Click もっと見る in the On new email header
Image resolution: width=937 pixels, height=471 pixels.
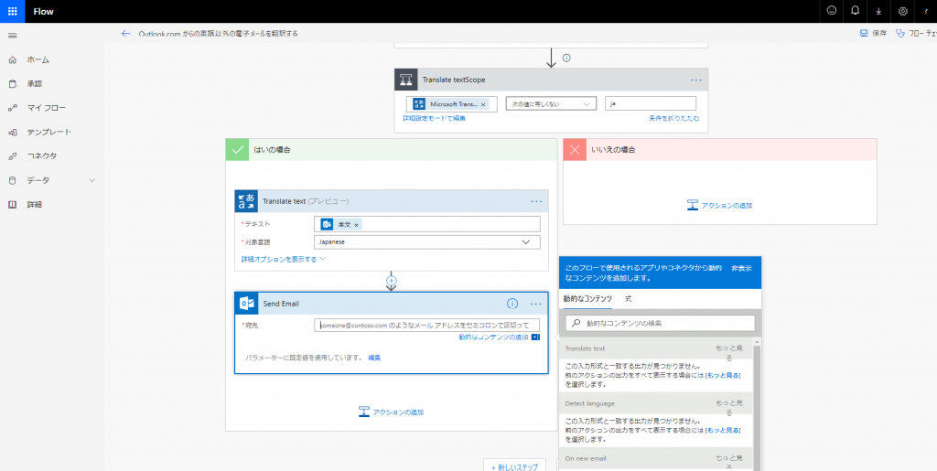tap(728, 464)
